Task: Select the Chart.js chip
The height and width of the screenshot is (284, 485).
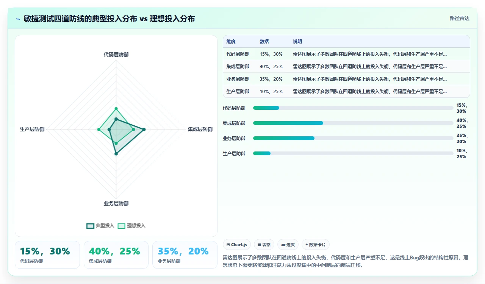Action: click(x=237, y=245)
